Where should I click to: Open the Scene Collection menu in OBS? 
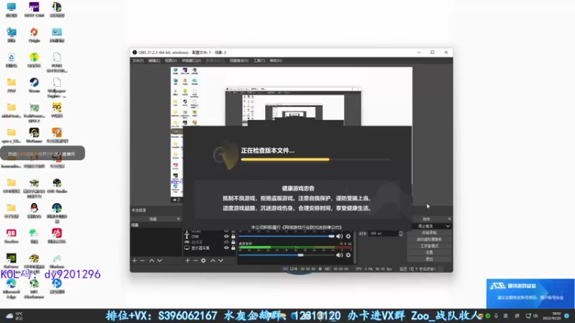click(x=239, y=60)
